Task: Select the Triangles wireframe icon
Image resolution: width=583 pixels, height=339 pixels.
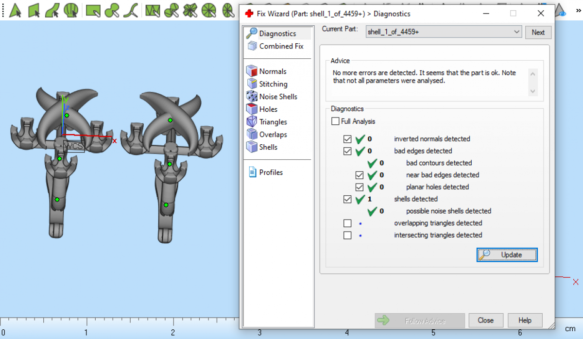Action: (x=252, y=121)
